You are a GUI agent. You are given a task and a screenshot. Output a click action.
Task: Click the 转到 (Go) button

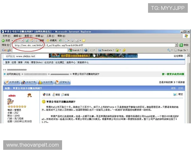pyautogui.click(x=184, y=45)
